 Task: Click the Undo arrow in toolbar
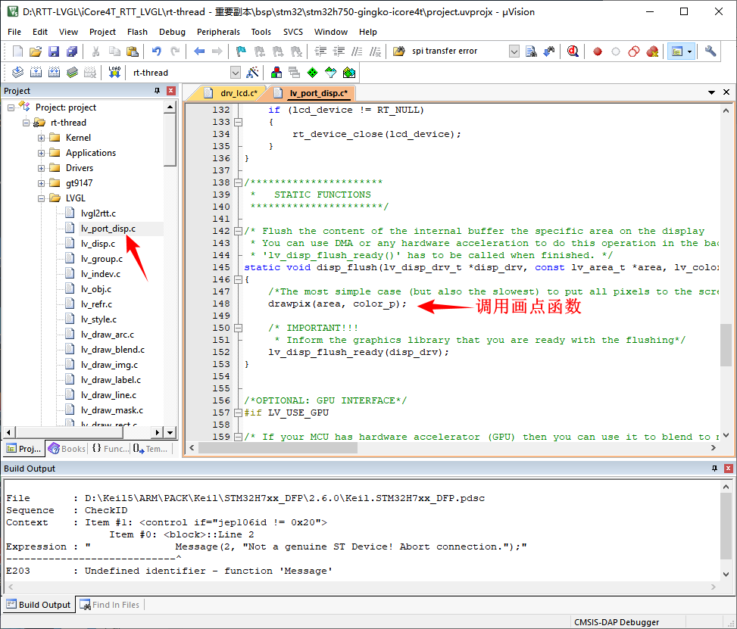[x=156, y=51]
